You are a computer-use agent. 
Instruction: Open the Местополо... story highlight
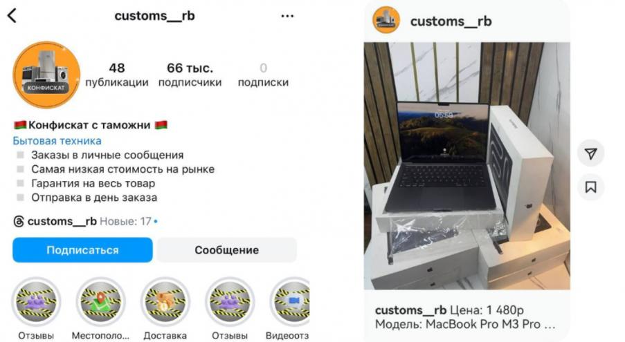[100, 302]
